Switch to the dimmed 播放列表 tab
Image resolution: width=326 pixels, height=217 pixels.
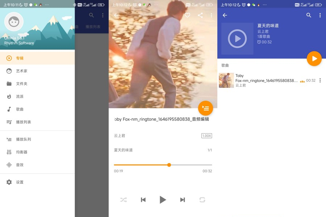point(93,27)
